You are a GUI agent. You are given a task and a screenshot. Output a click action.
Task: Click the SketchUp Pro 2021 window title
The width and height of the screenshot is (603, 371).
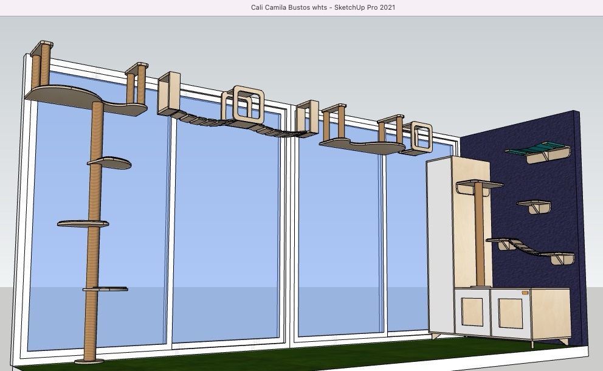(x=323, y=7)
